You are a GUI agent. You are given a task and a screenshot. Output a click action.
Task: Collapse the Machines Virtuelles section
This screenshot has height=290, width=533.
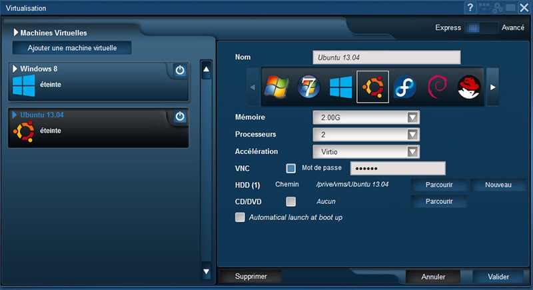[15, 33]
